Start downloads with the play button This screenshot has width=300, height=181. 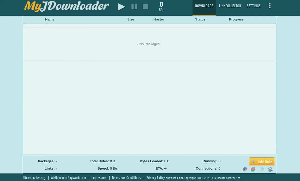tap(121, 7)
